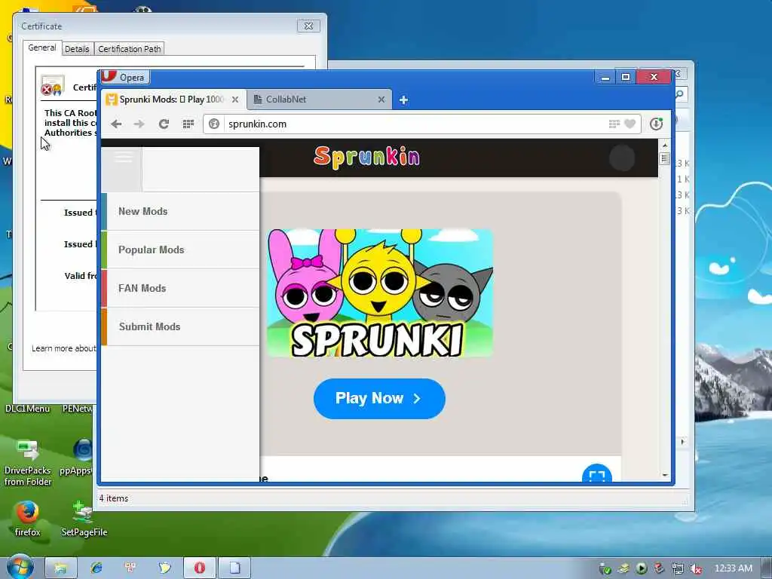Image resolution: width=772 pixels, height=579 pixels.
Task: Click the blank document taskbar button
Action: (234, 568)
